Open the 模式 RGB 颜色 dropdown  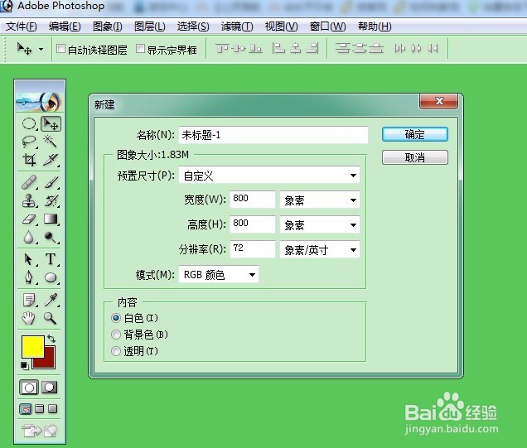pyautogui.click(x=219, y=275)
